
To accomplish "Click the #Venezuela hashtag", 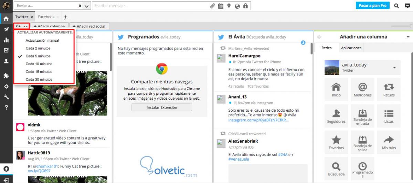I will coord(238,159).
